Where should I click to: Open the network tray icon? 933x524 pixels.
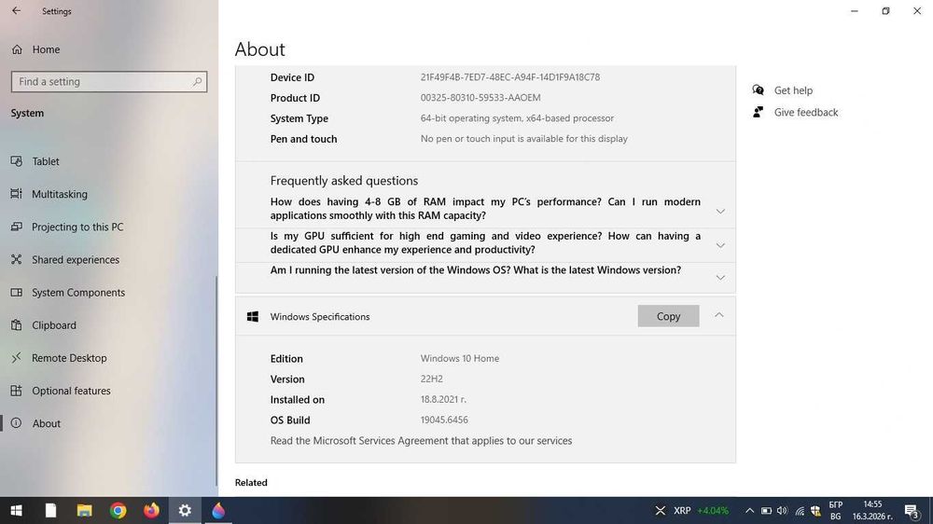tap(800, 510)
